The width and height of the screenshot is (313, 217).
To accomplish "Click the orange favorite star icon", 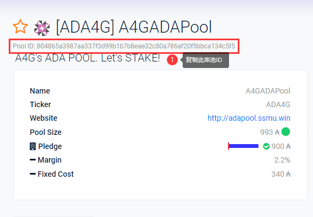I will [x=20, y=27].
